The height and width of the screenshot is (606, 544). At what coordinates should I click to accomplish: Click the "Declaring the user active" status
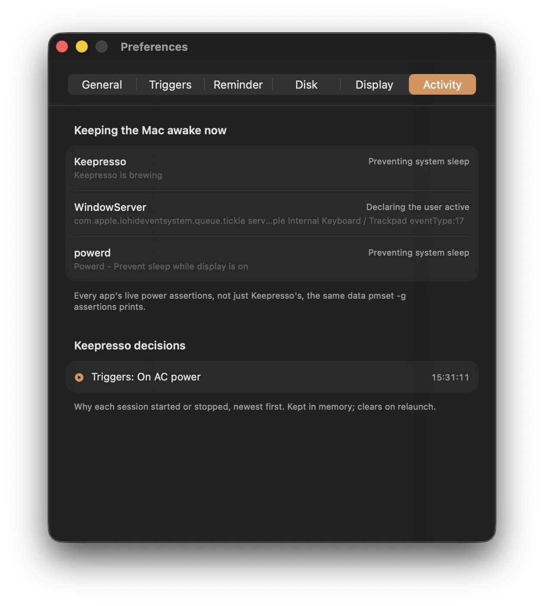[x=417, y=207]
